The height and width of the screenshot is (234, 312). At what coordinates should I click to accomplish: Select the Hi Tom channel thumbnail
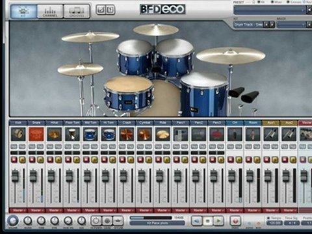pos(109,134)
